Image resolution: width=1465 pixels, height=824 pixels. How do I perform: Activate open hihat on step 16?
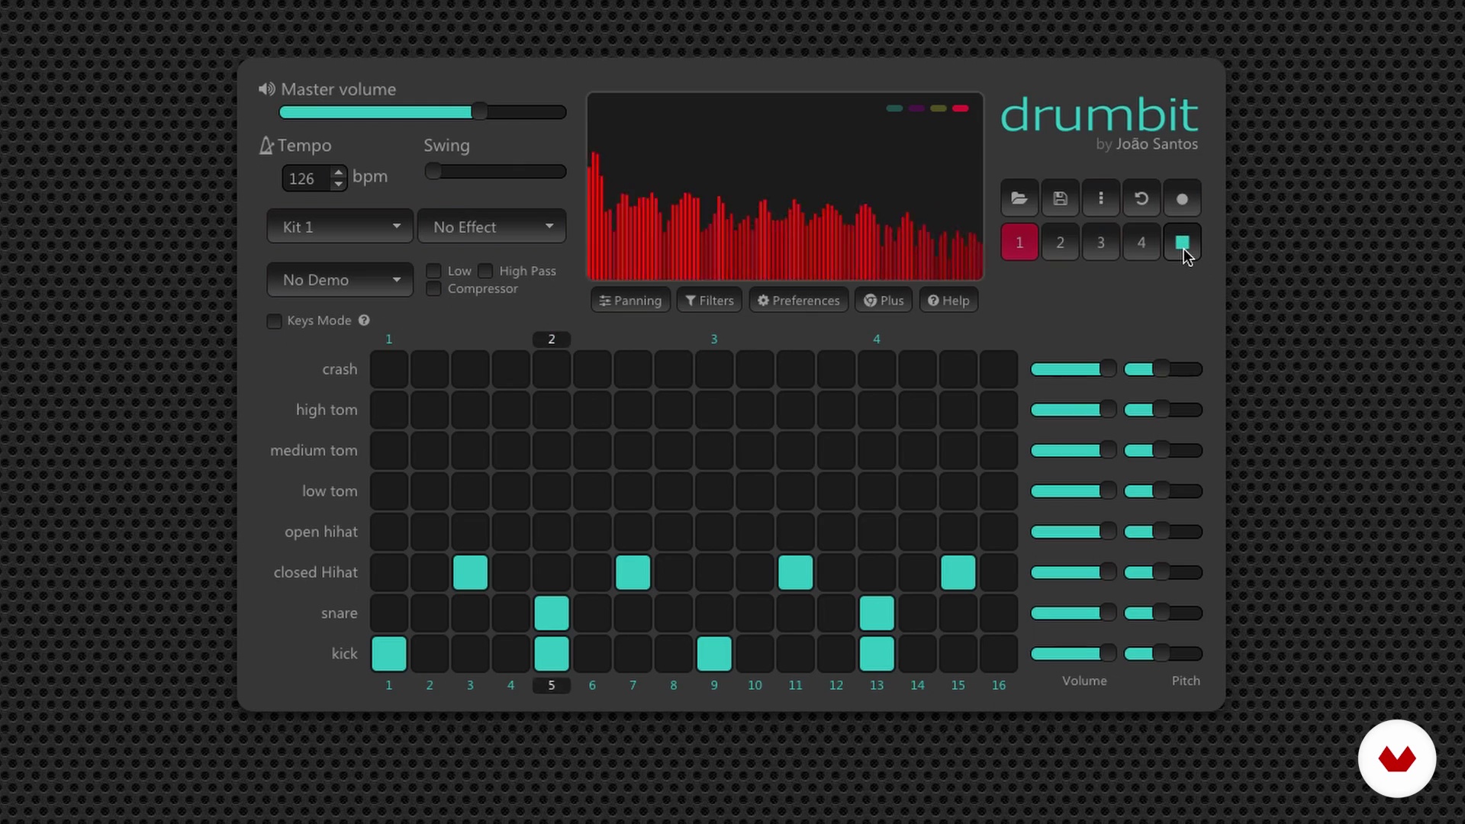click(999, 532)
